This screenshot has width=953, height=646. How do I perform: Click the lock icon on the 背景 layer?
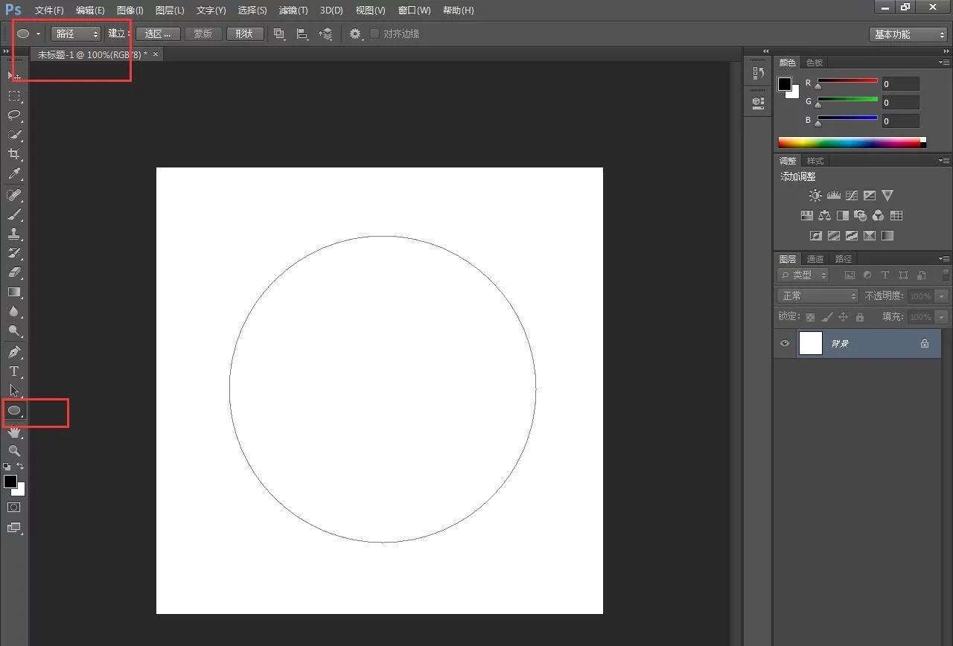(925, 343)
